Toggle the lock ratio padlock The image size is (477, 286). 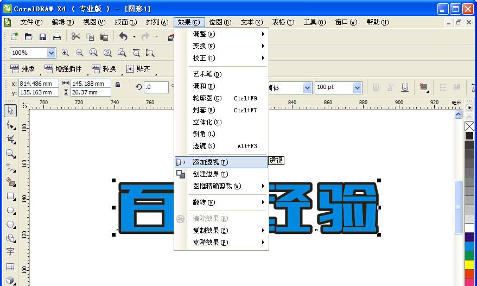coord(118,85)
